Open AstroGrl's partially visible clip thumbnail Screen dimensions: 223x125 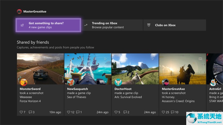[x=215, y=69]
